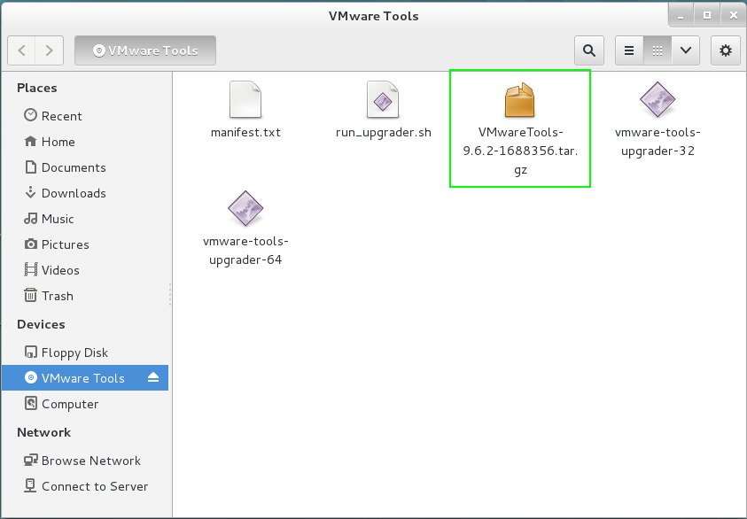Go forward with the right arrow button
The image size is (747, 519).
49,50
